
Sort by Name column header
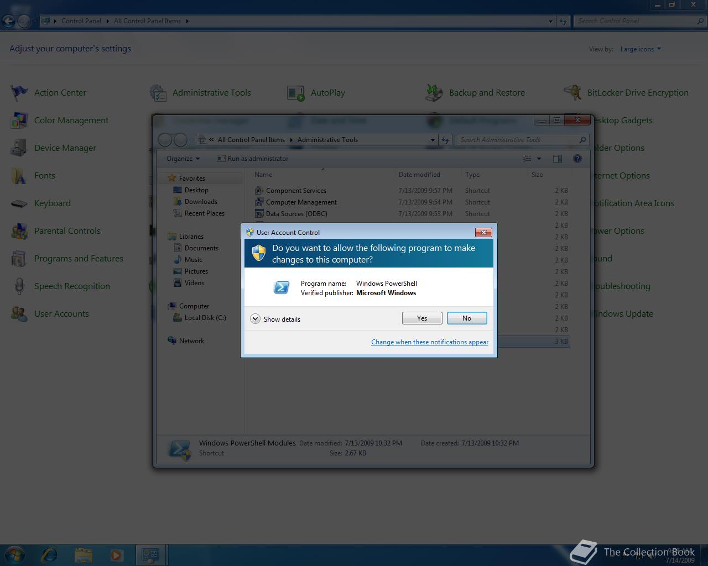coord(323,175)
